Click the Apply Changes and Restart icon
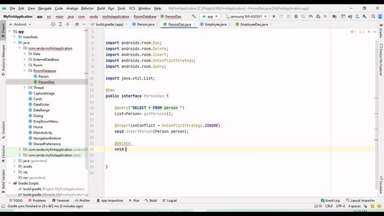 click(281, 16)
